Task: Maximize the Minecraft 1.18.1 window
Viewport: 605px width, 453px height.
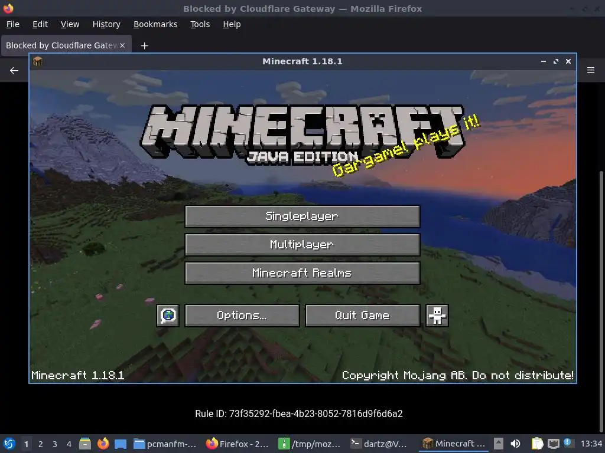Action: tap(555, 61)
